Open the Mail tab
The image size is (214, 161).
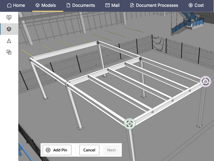(112, 5)
